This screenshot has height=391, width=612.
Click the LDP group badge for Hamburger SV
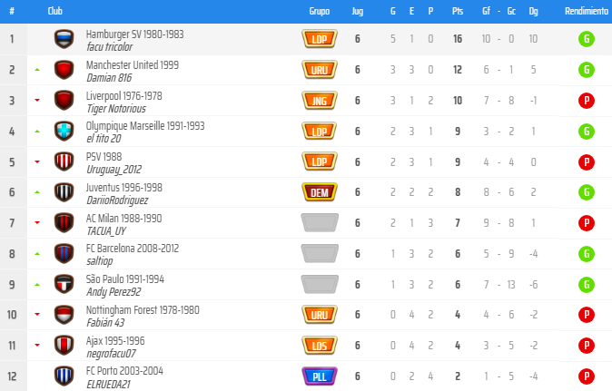click(x=319, y=39)
